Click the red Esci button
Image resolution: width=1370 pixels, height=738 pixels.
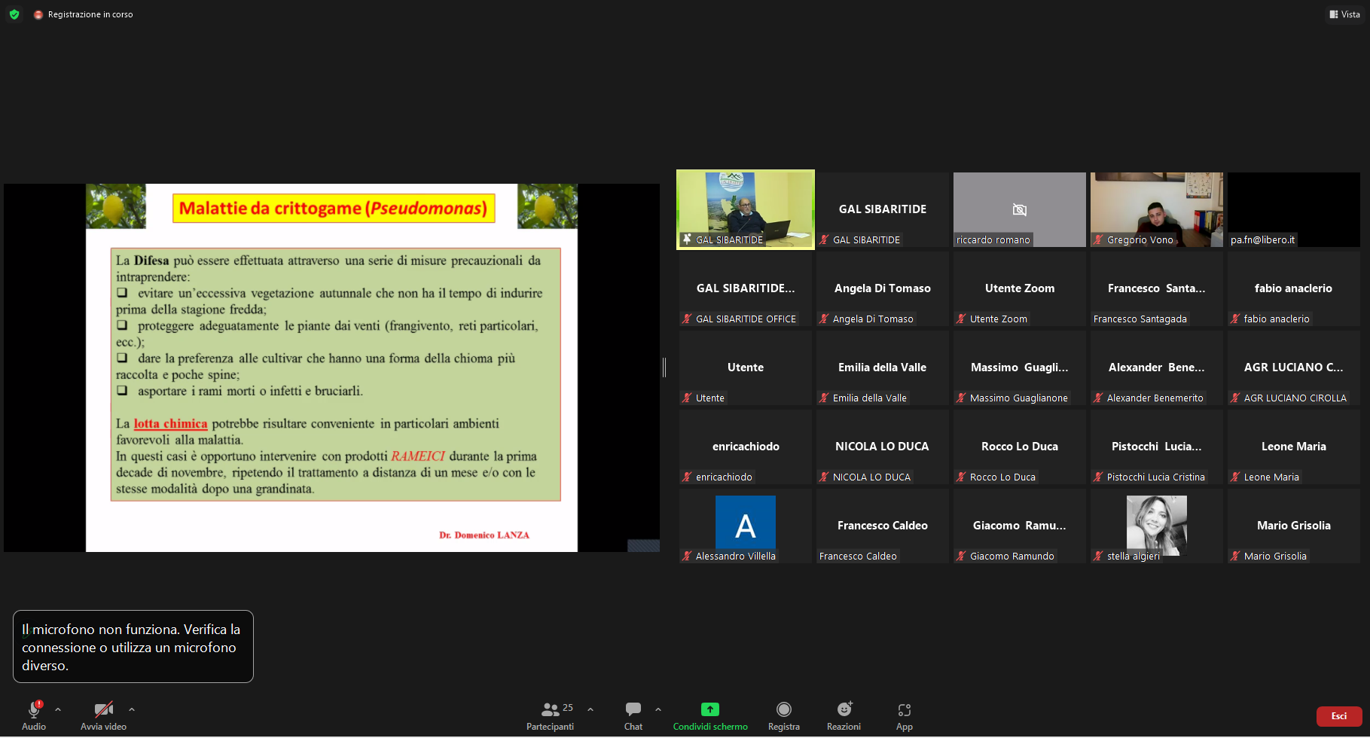click(x=1339, y=716)
